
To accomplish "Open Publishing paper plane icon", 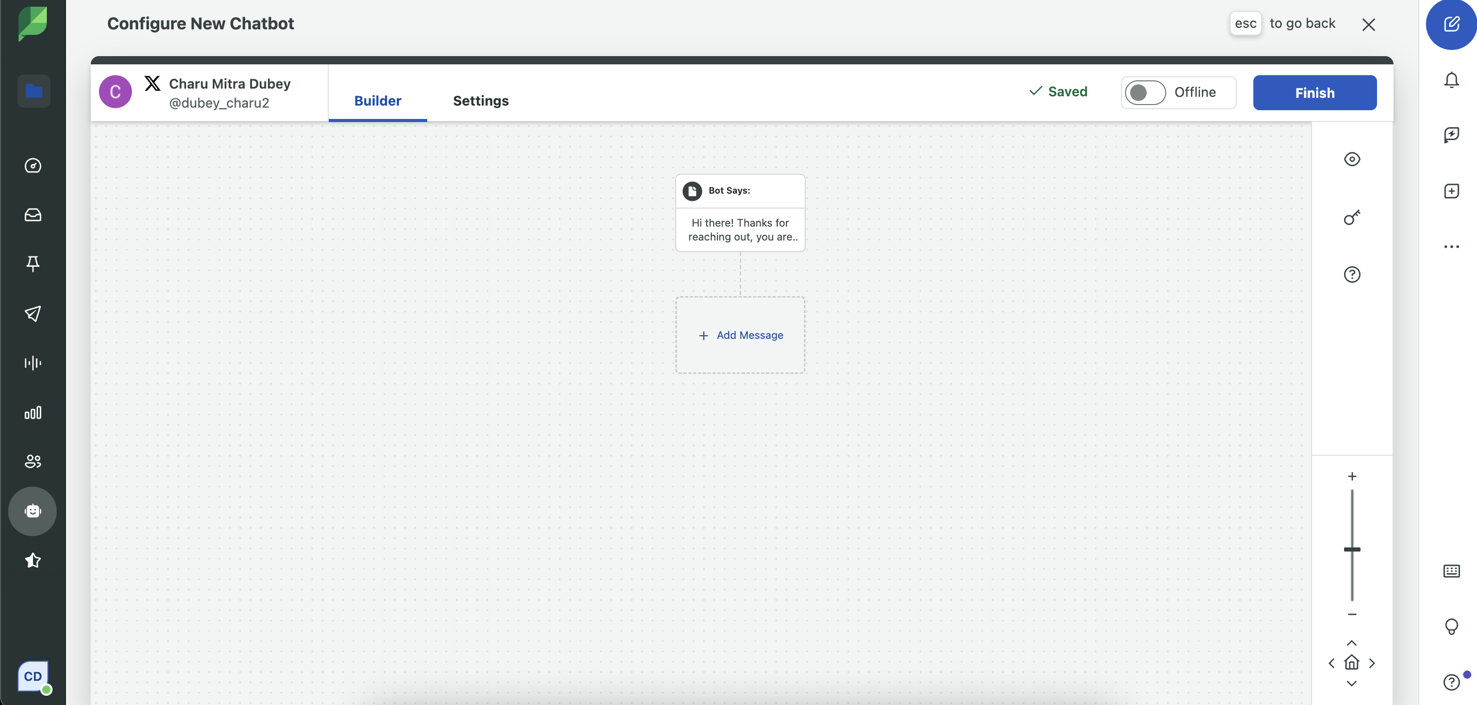I will coord(33,314).
